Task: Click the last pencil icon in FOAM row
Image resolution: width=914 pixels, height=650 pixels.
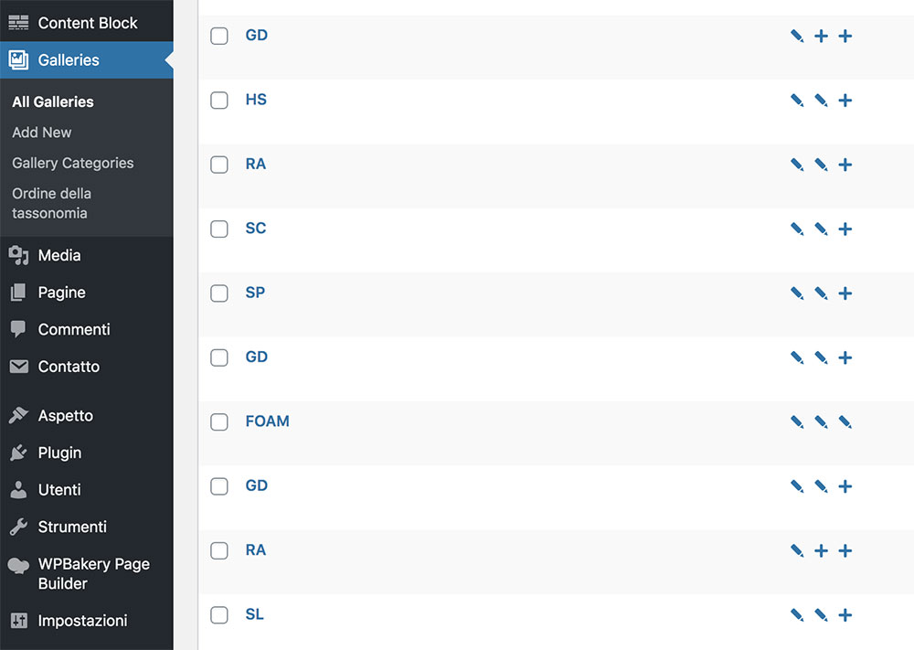Action: pyautogui.click(x=845, y=422)
